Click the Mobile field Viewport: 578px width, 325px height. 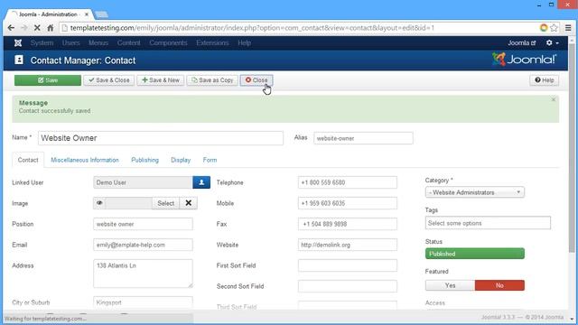(x=347, y=203)
